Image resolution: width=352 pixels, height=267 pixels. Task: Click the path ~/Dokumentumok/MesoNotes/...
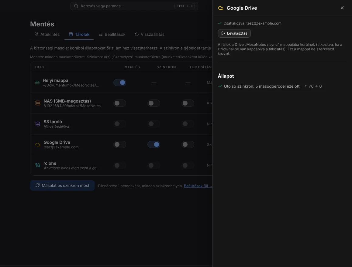click(x=71, y=85)
